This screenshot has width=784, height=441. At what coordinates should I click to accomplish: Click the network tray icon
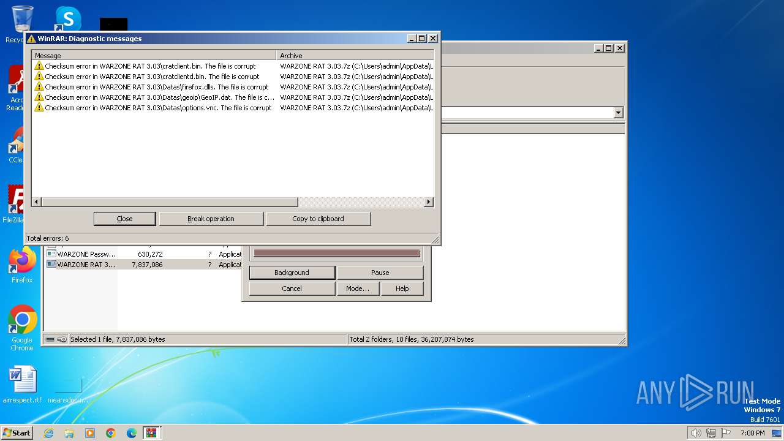pos(711,433)
